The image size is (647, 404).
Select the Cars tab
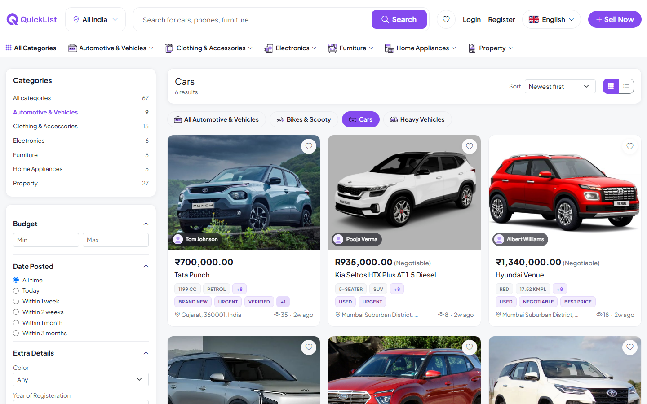pyautogui.click(x=361, y=119)
